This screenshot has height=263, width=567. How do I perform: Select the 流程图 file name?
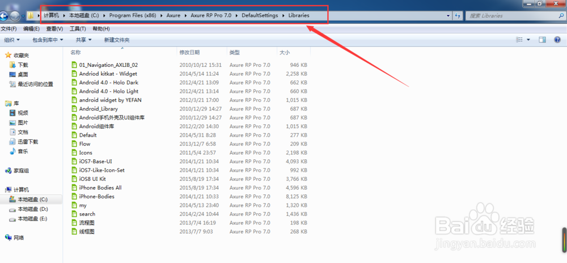87,223
